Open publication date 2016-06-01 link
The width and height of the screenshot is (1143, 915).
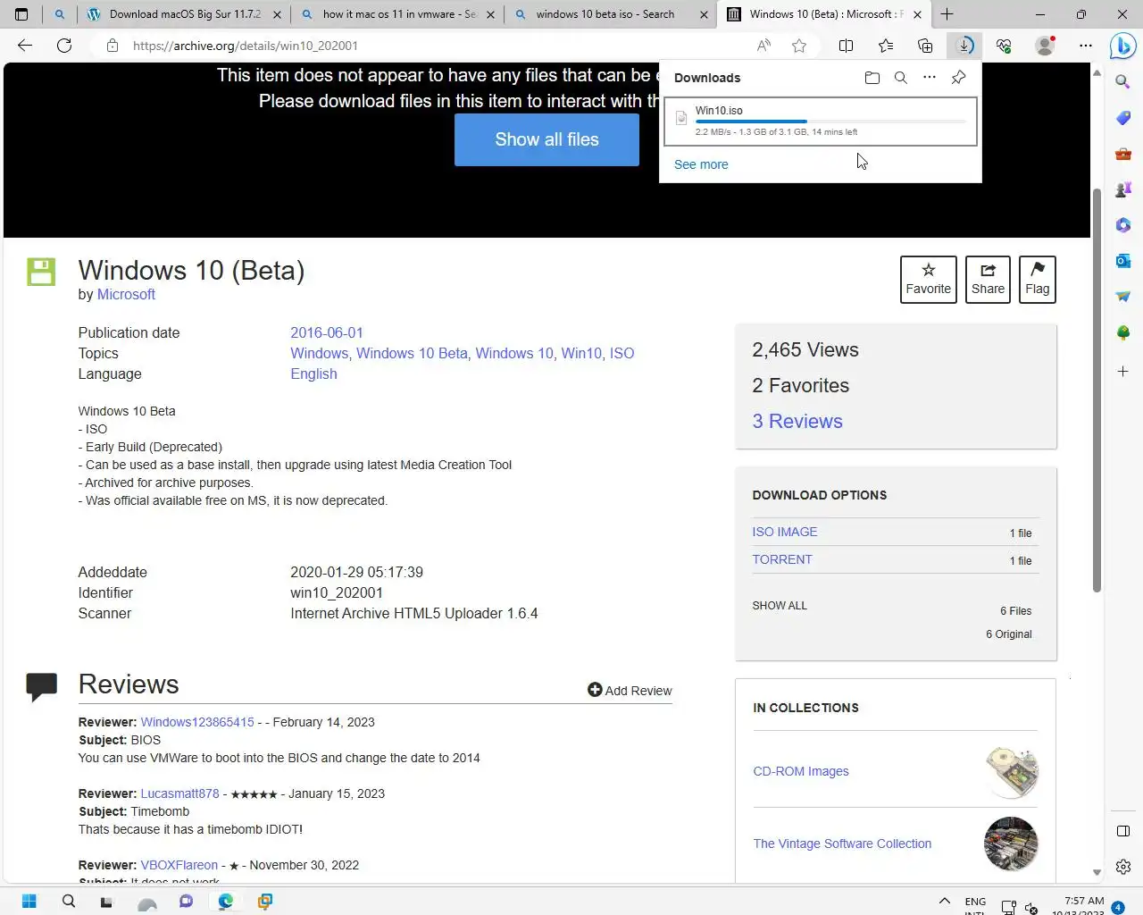coord(327,332)
